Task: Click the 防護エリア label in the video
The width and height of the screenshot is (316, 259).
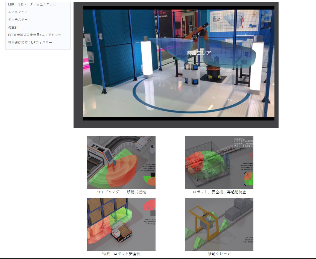Action: pyautogui.click(x=199, y=53)
